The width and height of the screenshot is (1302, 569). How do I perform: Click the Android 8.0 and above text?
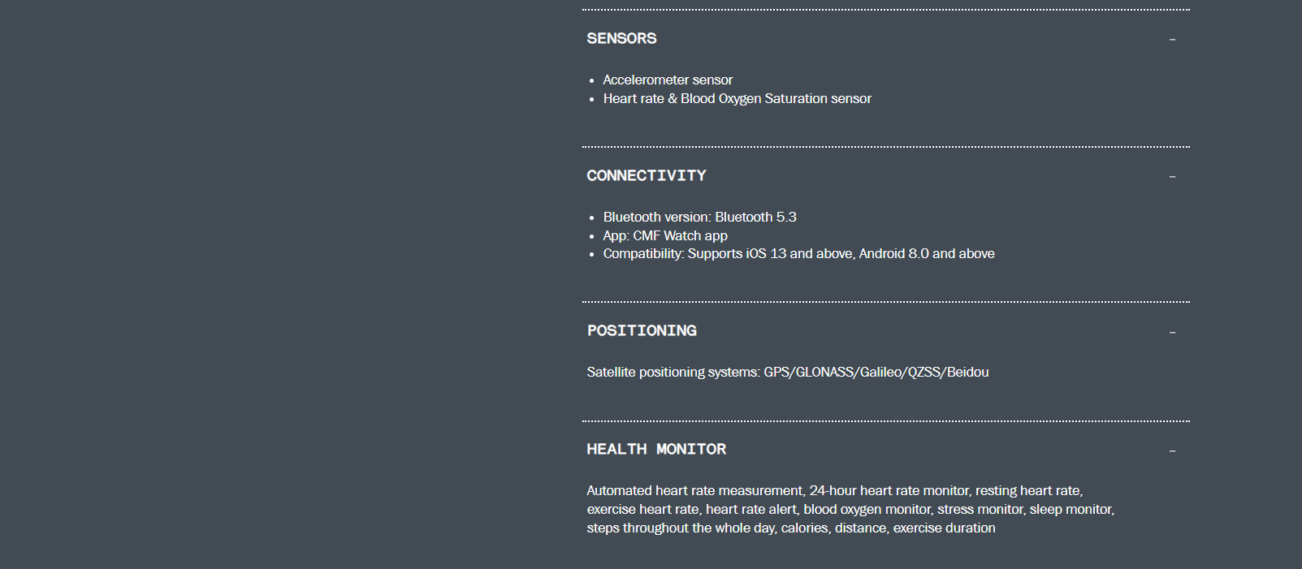click(x=927, y=253)
